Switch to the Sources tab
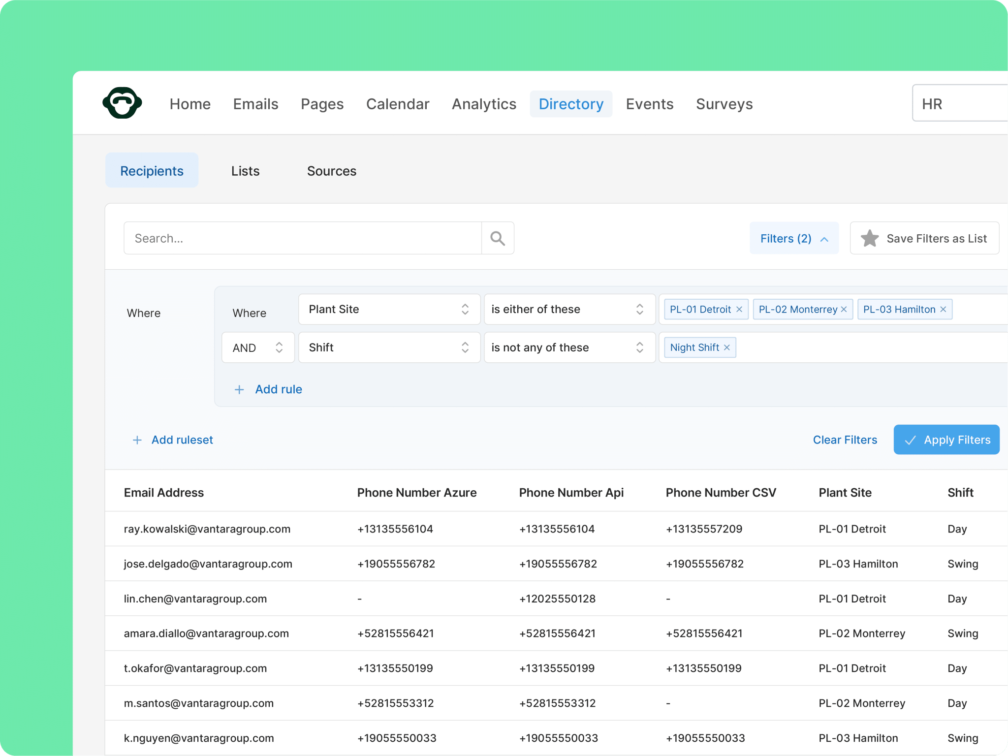 click(332, 171)
